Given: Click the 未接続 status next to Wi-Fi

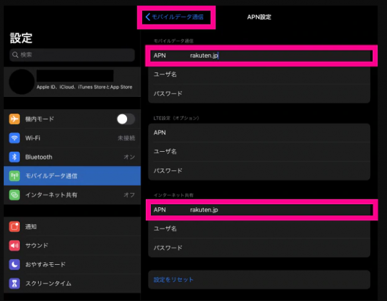Looking at the screenshot, I should click(126, 138).
